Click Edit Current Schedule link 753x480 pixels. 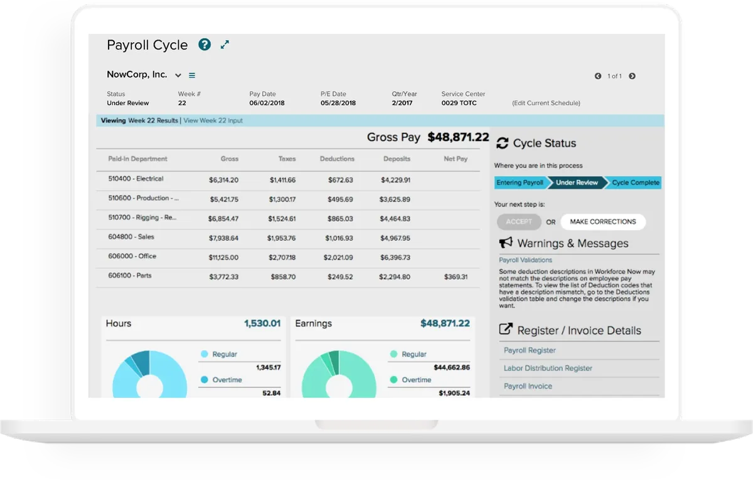tap(546, 103)
